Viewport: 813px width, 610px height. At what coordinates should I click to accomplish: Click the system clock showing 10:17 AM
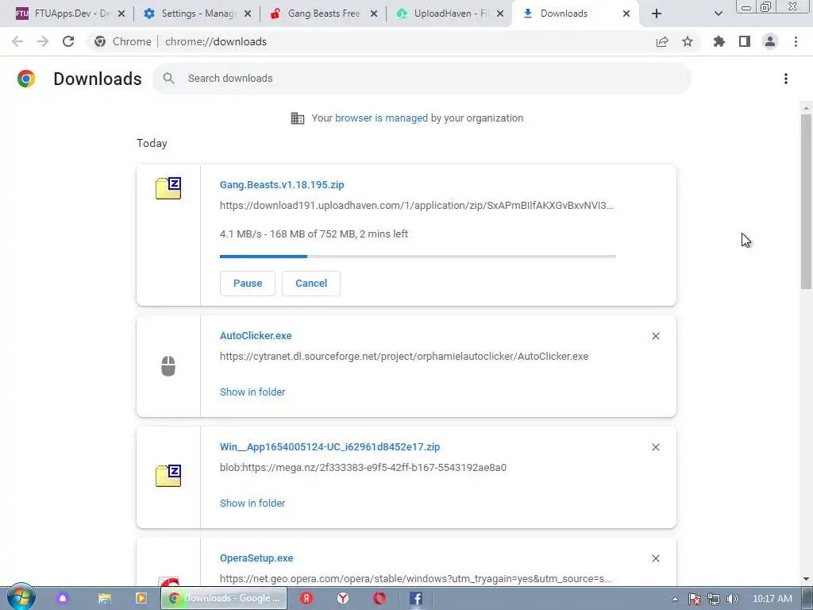(773, 599)
